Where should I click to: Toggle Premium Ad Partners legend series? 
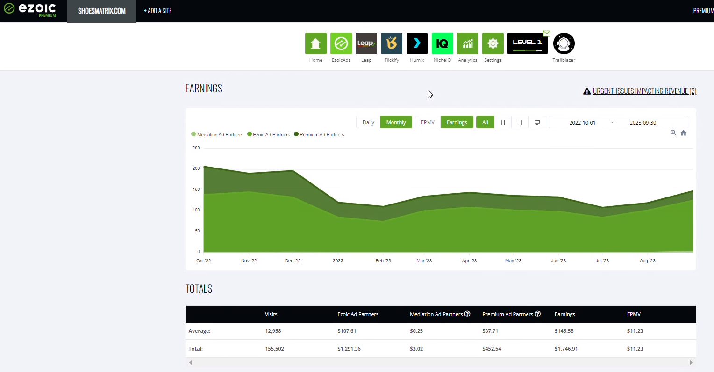(319, 134)
